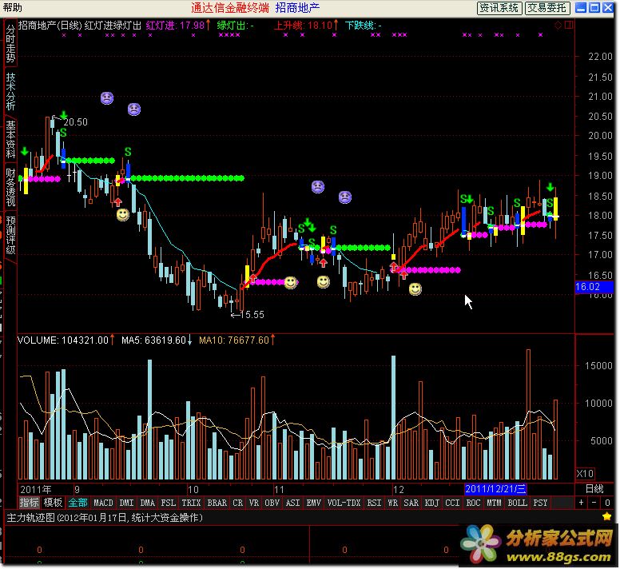
Task: Click the 主力轨迹图 panel title
Action: click(105, 517)
